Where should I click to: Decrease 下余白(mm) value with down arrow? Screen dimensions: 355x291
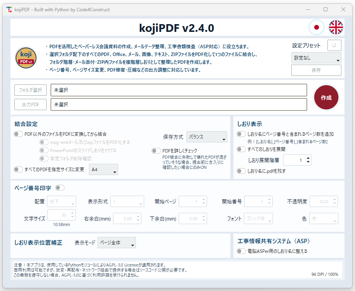(x=204, y=221)
